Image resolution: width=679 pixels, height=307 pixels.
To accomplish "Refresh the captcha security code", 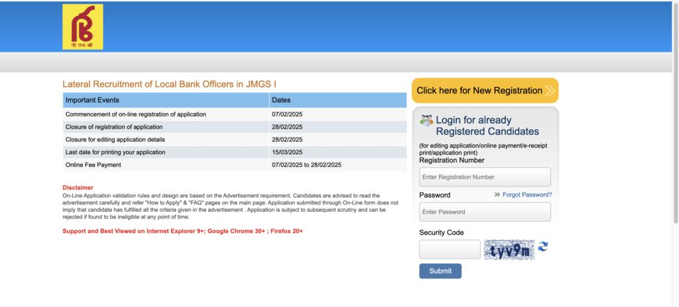I will coord(543,247).
